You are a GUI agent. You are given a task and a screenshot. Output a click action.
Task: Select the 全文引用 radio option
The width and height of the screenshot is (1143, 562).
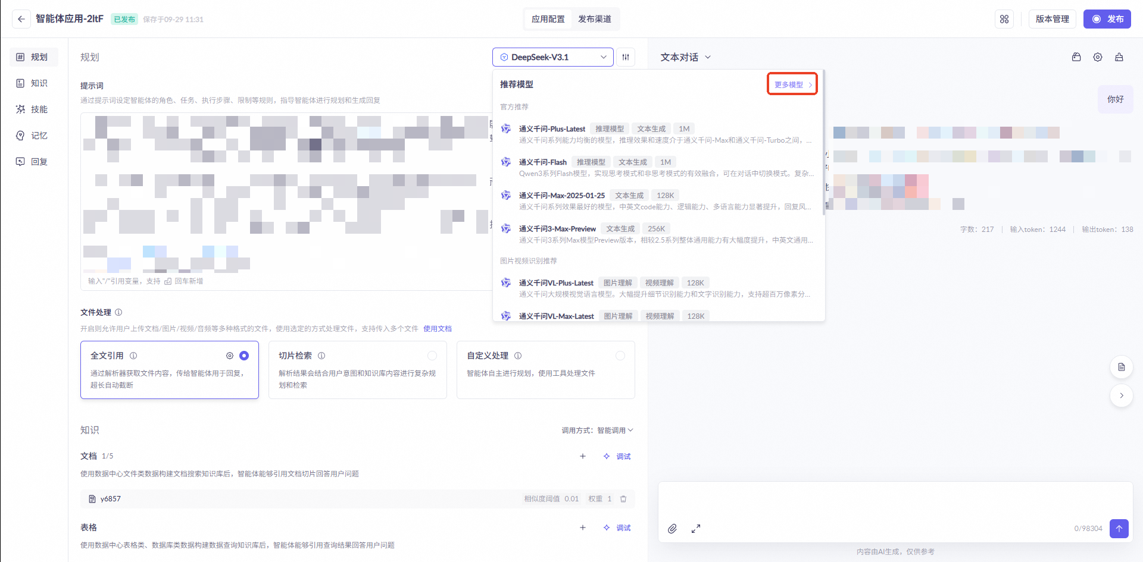coord(244,356)
